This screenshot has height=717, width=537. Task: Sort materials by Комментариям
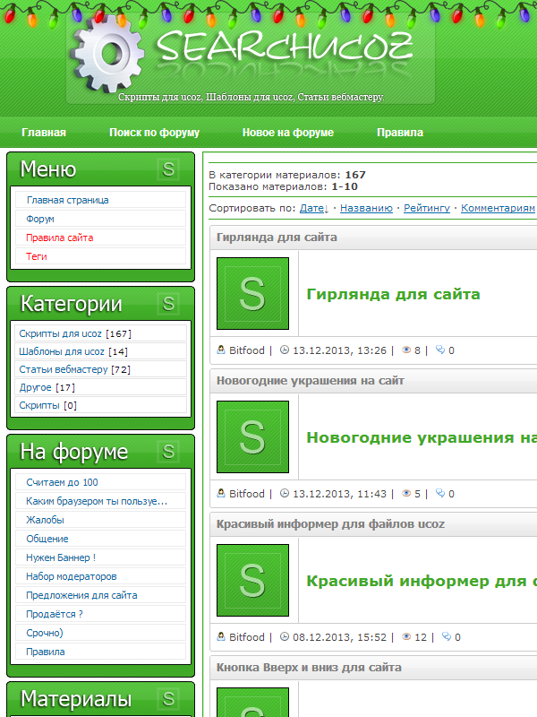coord(498,208)
